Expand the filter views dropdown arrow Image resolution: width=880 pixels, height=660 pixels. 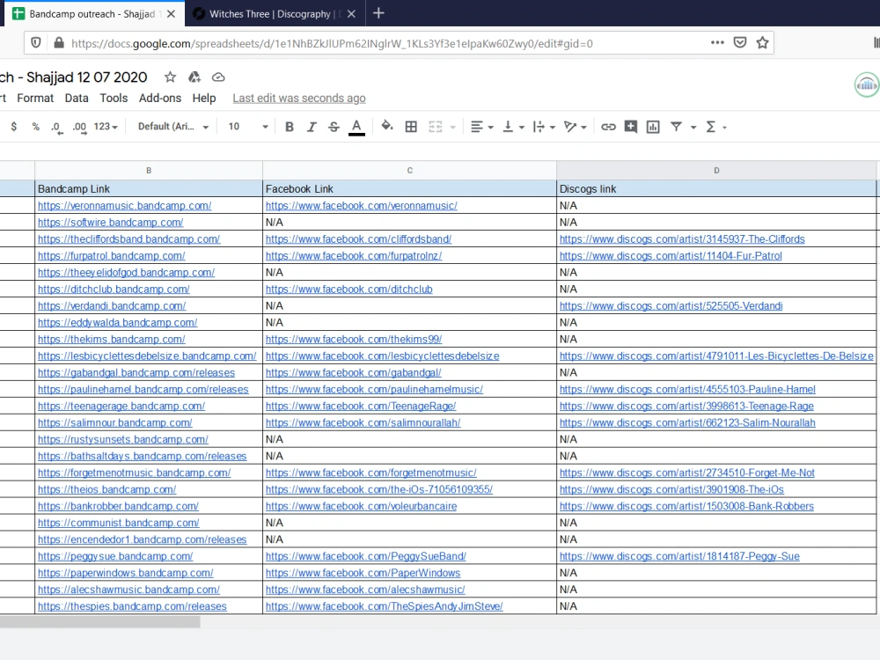693,128
